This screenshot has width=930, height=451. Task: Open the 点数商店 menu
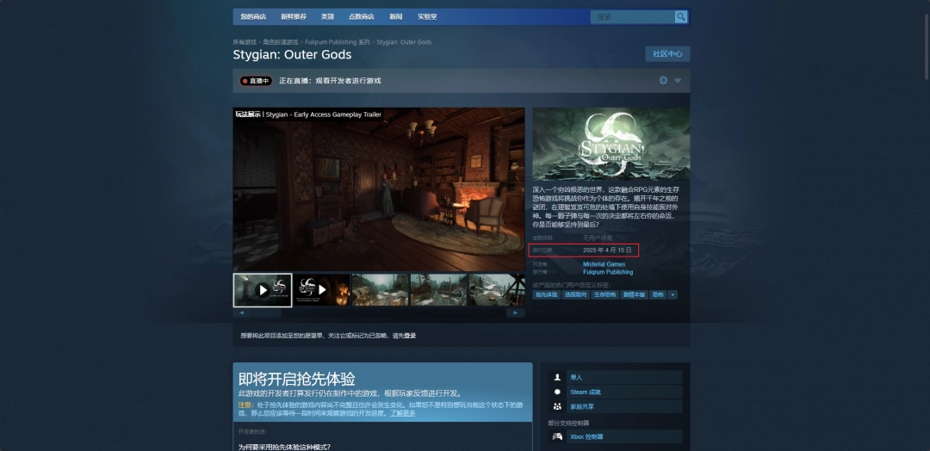[x=361, y=16]
